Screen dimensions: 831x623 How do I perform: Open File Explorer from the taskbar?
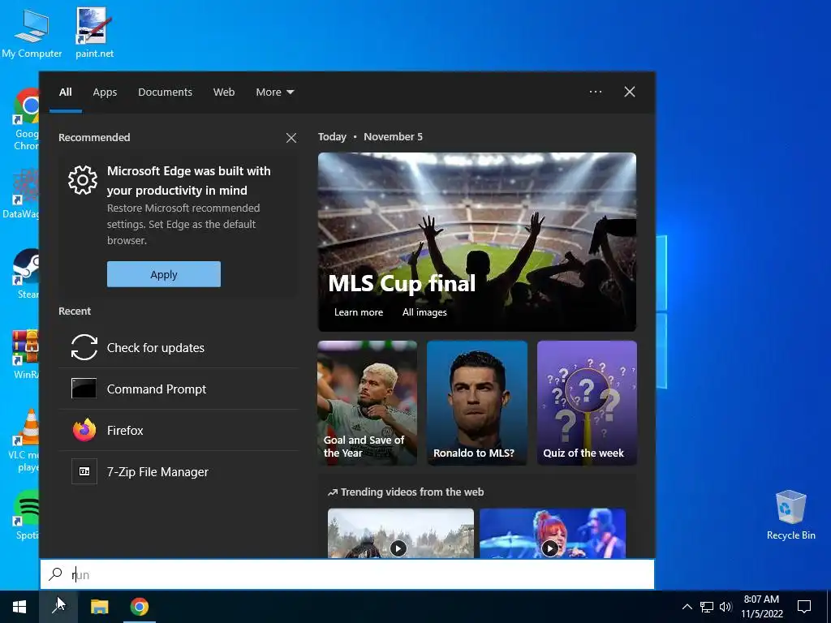(x=99, y=607)
